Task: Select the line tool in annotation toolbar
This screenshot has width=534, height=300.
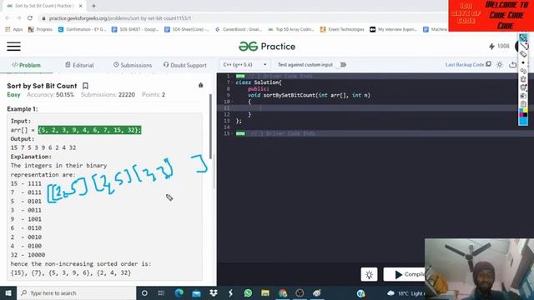Action: 523,46
